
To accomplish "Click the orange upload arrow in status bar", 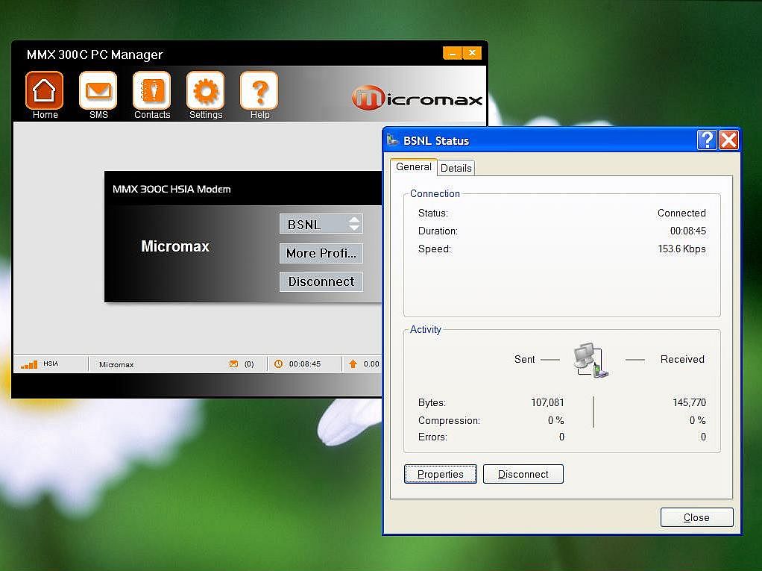I will (353, 364).
